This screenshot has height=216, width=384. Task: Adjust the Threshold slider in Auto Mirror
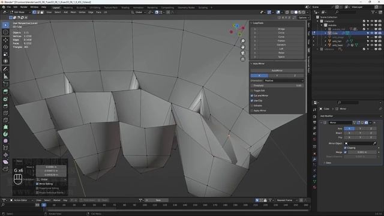point(277,85)
